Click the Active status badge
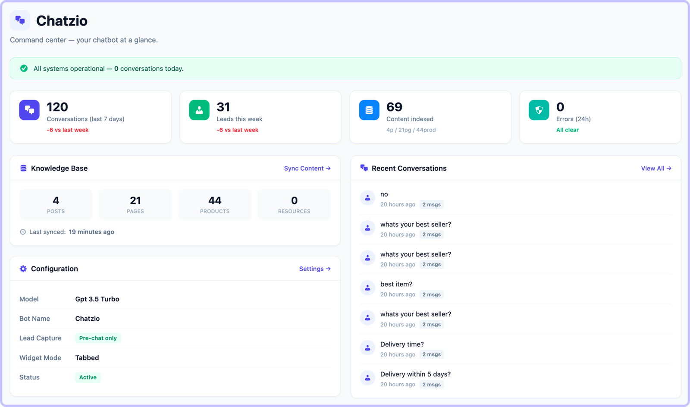The width and height of the screenshot is (690, 407). 88,377
